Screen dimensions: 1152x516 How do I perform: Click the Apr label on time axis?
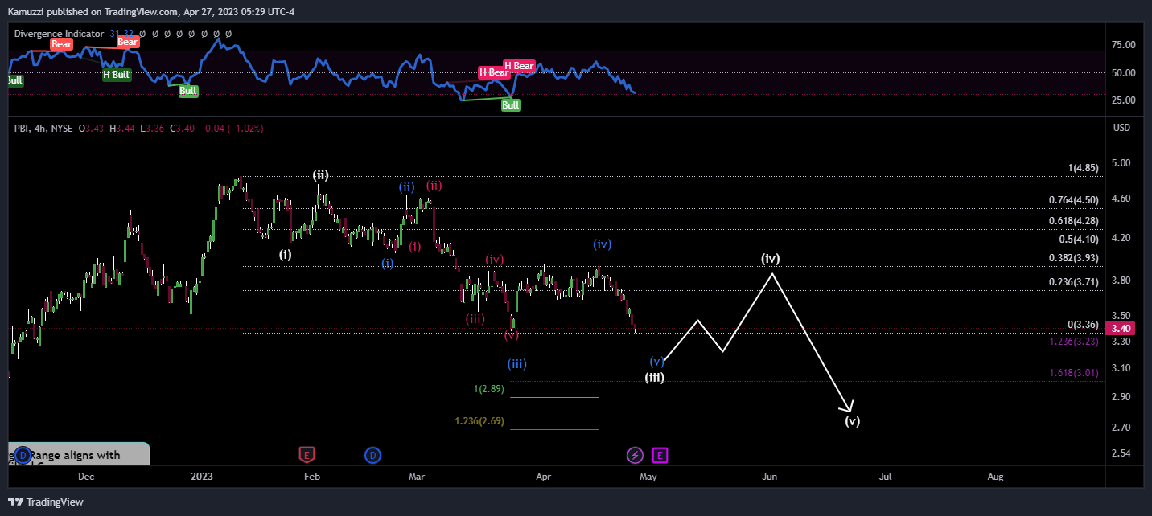tap(543, 477)
